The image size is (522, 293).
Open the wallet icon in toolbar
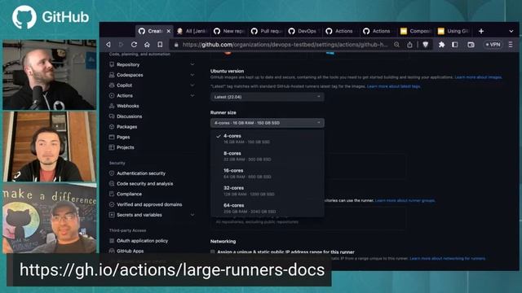pos(471,45)
